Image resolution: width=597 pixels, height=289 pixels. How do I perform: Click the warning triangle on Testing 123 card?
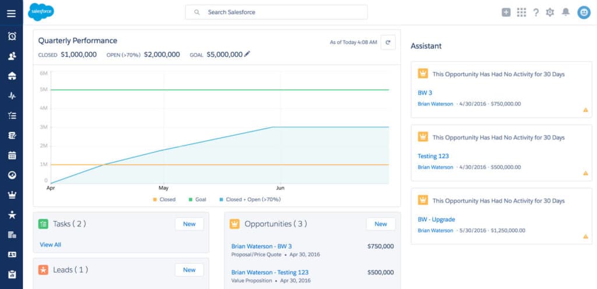tap(585, 173)
